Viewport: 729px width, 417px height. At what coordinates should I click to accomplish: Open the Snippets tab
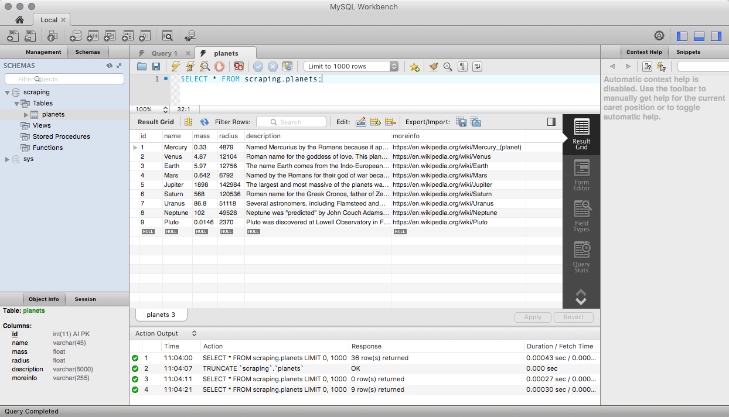pos(688,52)
